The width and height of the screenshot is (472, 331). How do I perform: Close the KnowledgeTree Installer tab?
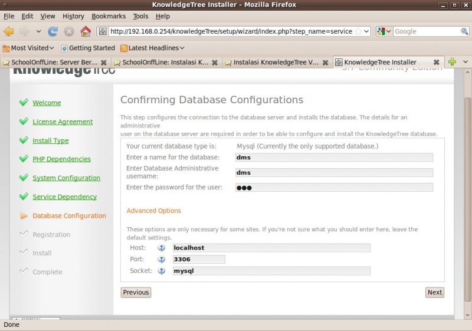click(436, 62)
